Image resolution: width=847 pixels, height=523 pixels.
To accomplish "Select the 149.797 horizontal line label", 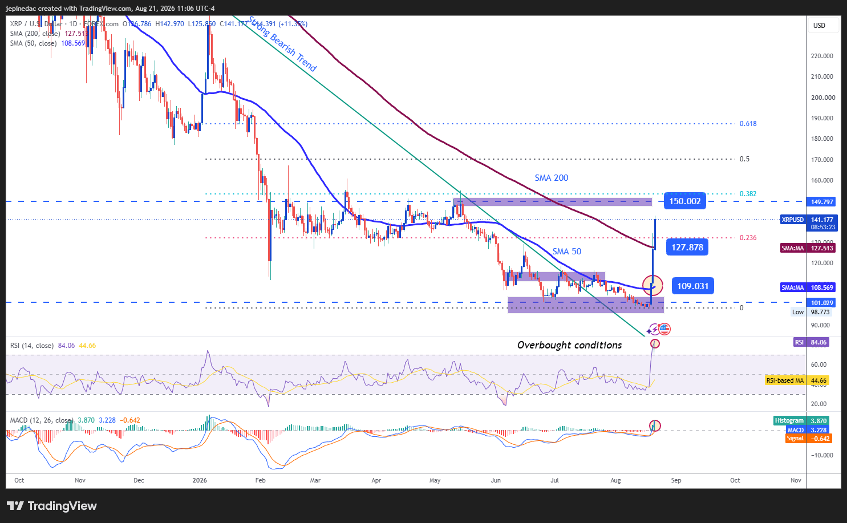I will pyautogui.click(x=822, y=202).
